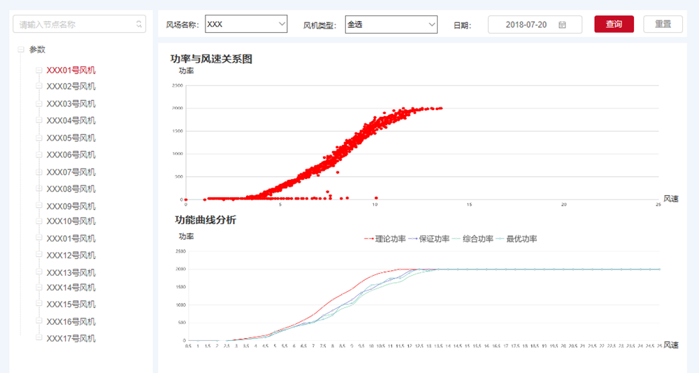Click the node icon beside XXX12号风机
Image resolution: width=699 pixels, height=373 pixels.
[x=39, y=255]
